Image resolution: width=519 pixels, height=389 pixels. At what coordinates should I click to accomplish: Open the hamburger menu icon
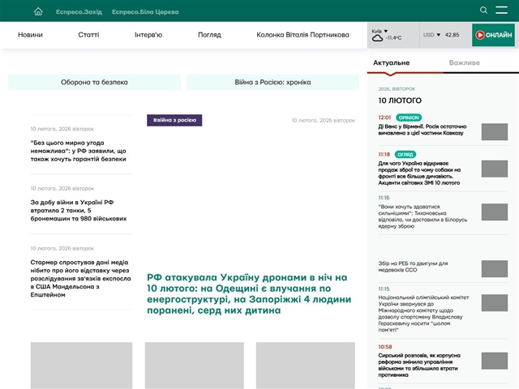click(x=503, y=11)
